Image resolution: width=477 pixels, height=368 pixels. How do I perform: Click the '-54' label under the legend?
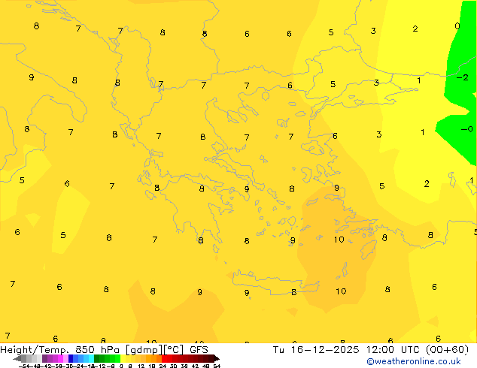pos(24,366)
